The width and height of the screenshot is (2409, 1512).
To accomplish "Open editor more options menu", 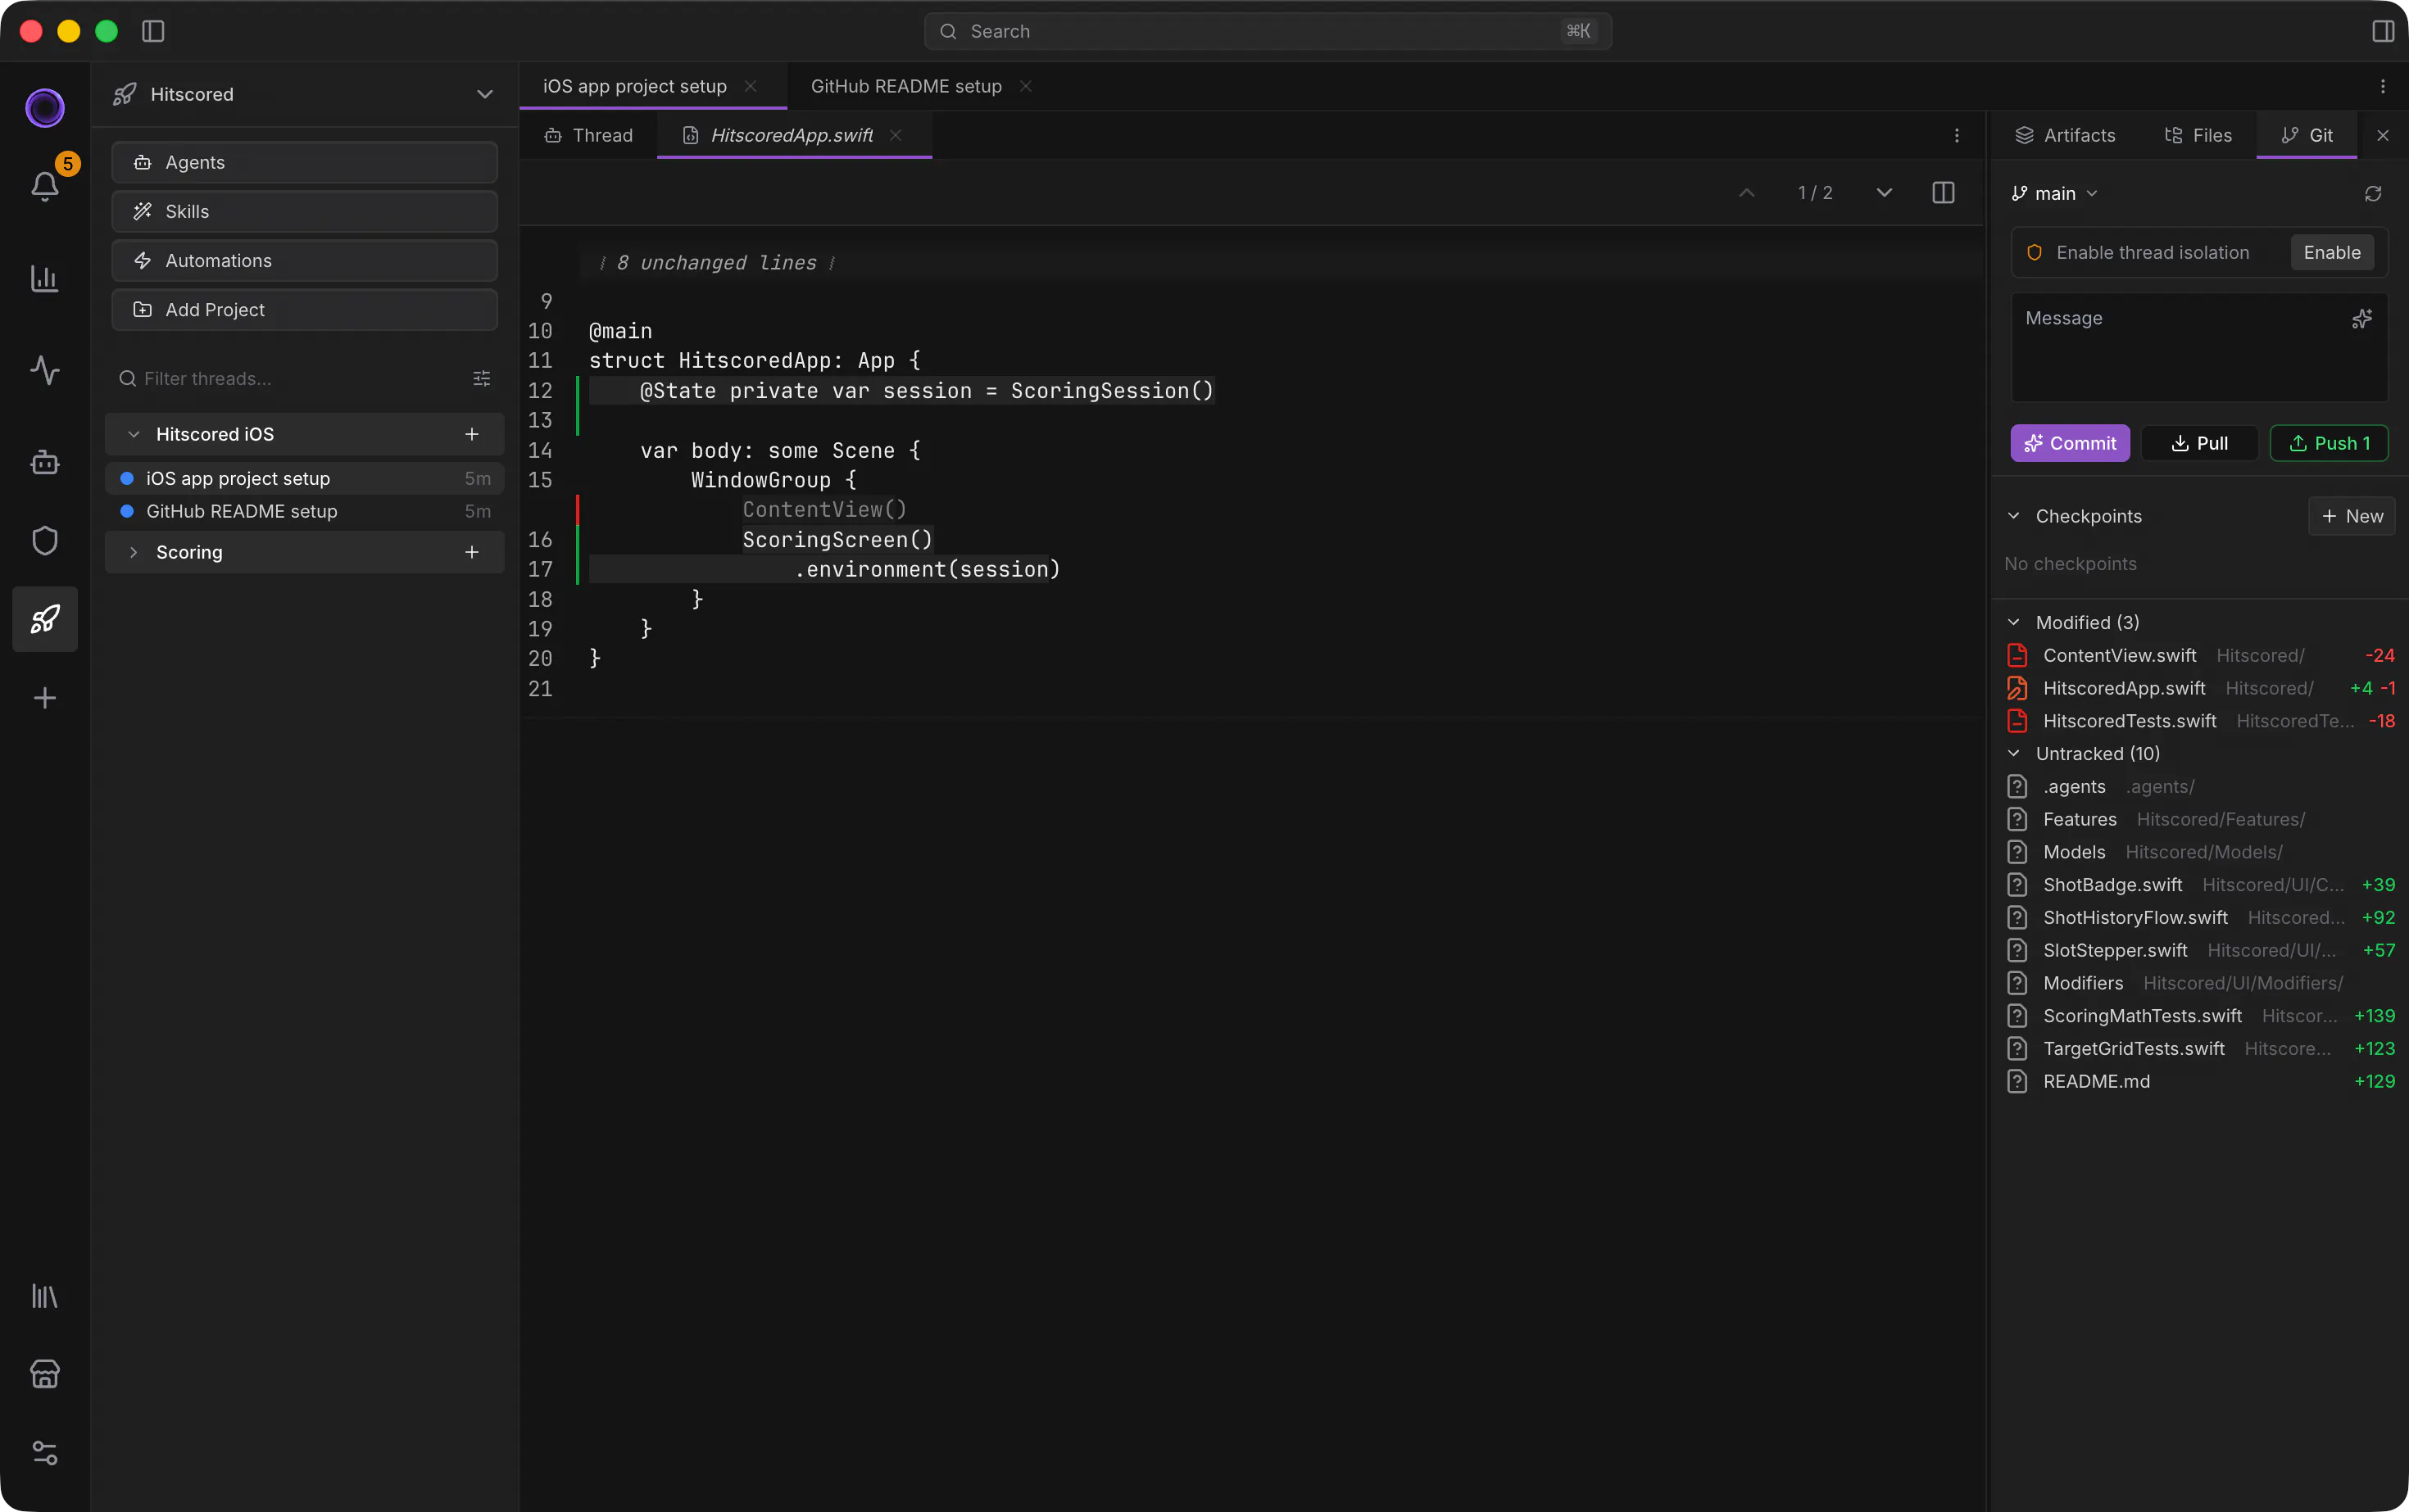I will 1958,135.
